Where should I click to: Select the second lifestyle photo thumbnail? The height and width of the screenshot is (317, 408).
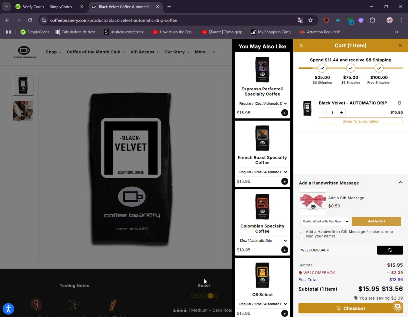[23, 111]
